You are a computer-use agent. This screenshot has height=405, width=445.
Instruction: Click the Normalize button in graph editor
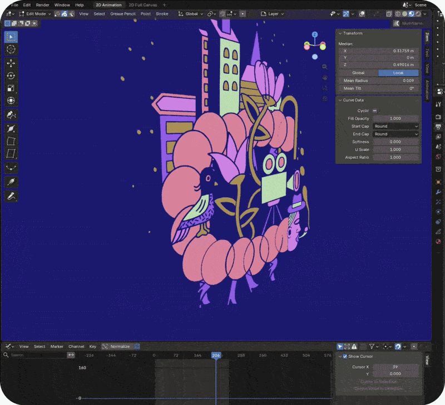[120, 346]
